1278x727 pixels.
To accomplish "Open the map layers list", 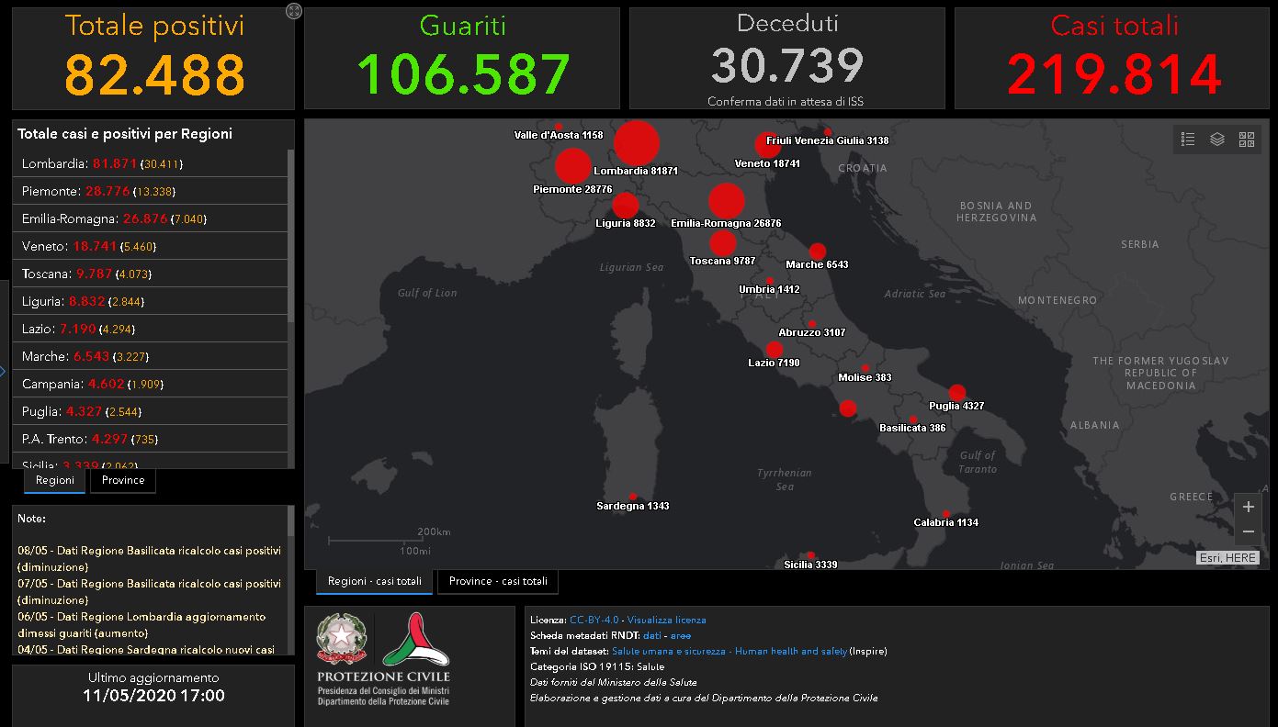I will pyautogui.click(x=1217, y=140).
